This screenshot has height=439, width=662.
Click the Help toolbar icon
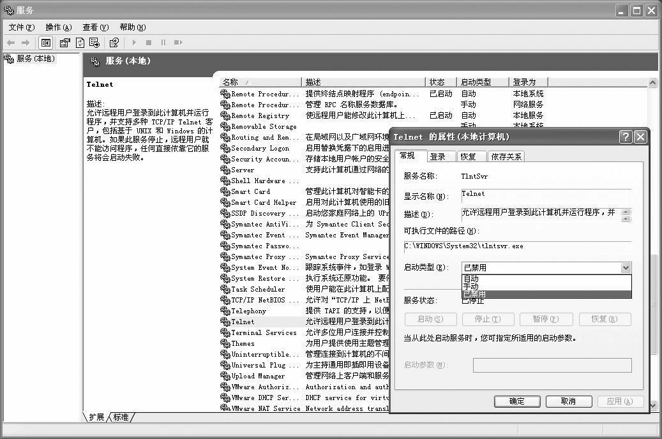(114, 43)
